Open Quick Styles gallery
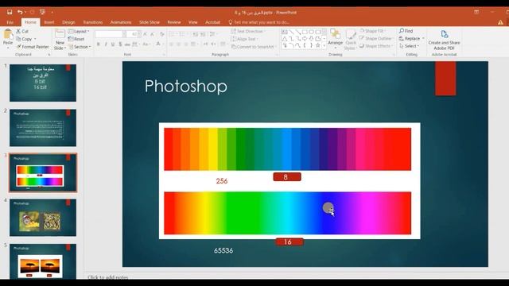 350,39
